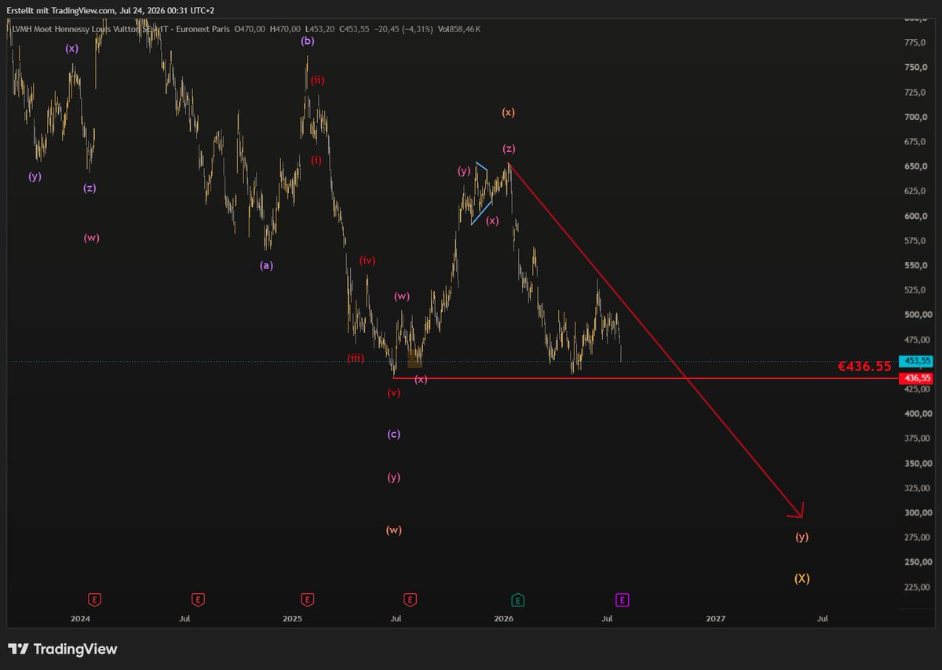Select the red (v) wave label
This screenshot has width=942, height=670.
[x=394, y=392]
